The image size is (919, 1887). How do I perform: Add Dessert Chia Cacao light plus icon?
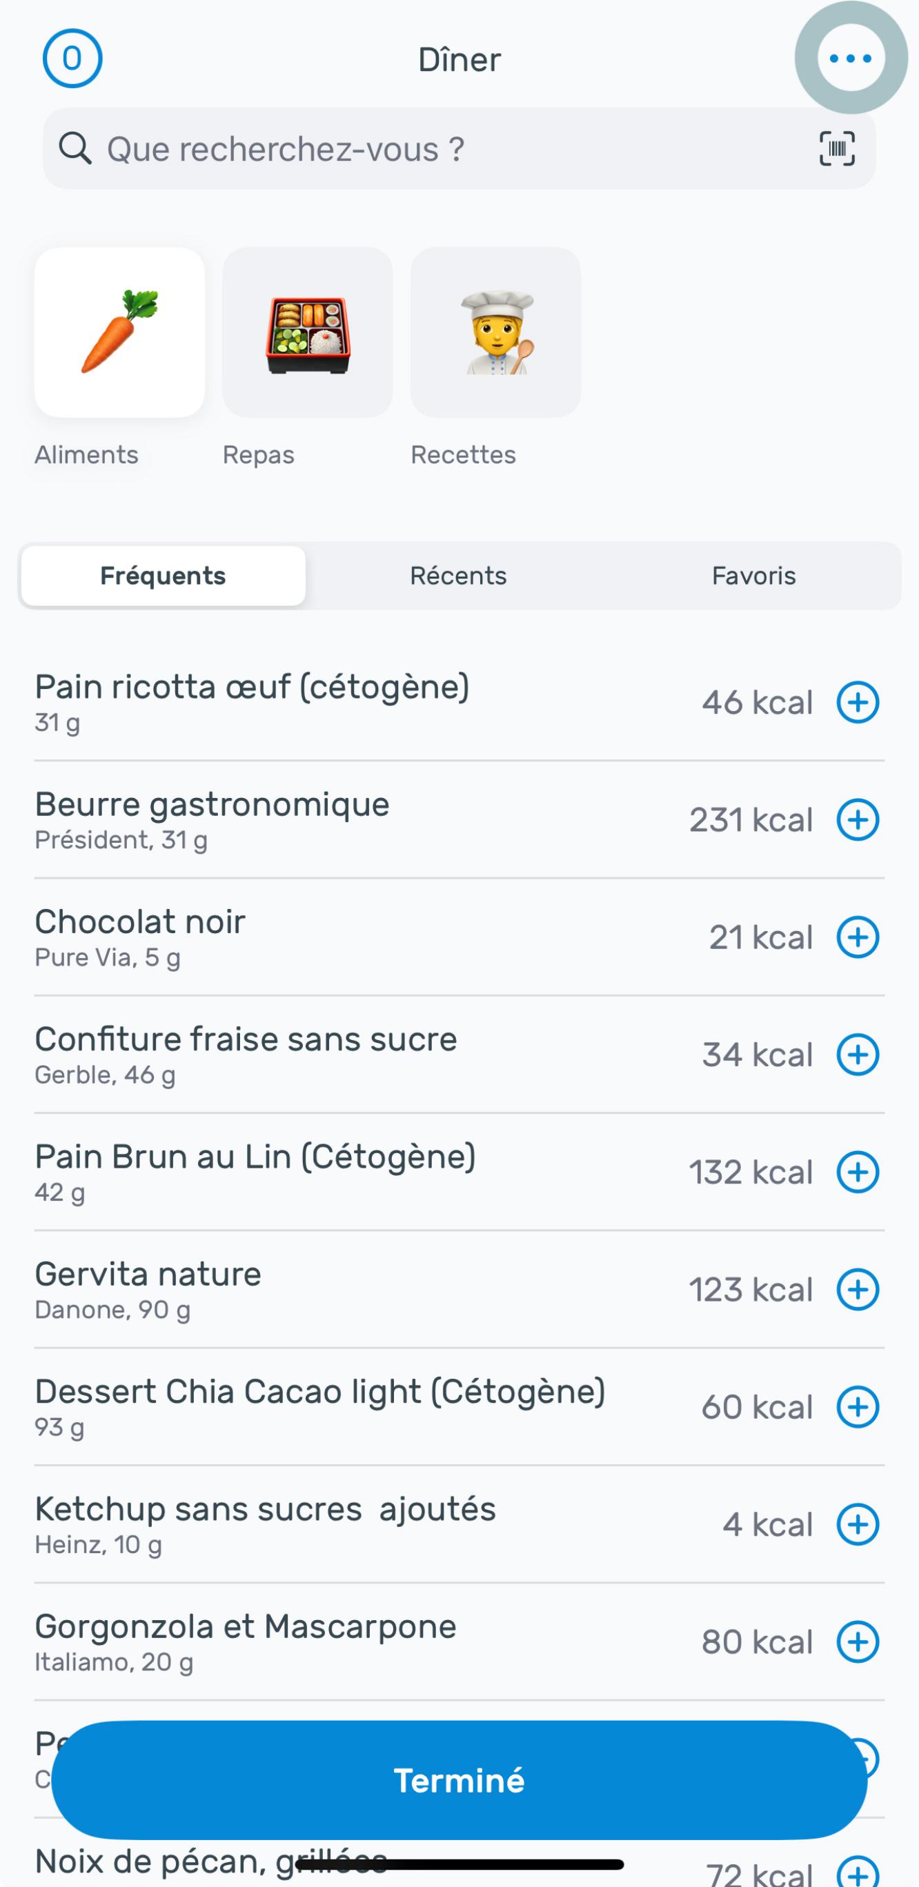[x=858, y=1407]
